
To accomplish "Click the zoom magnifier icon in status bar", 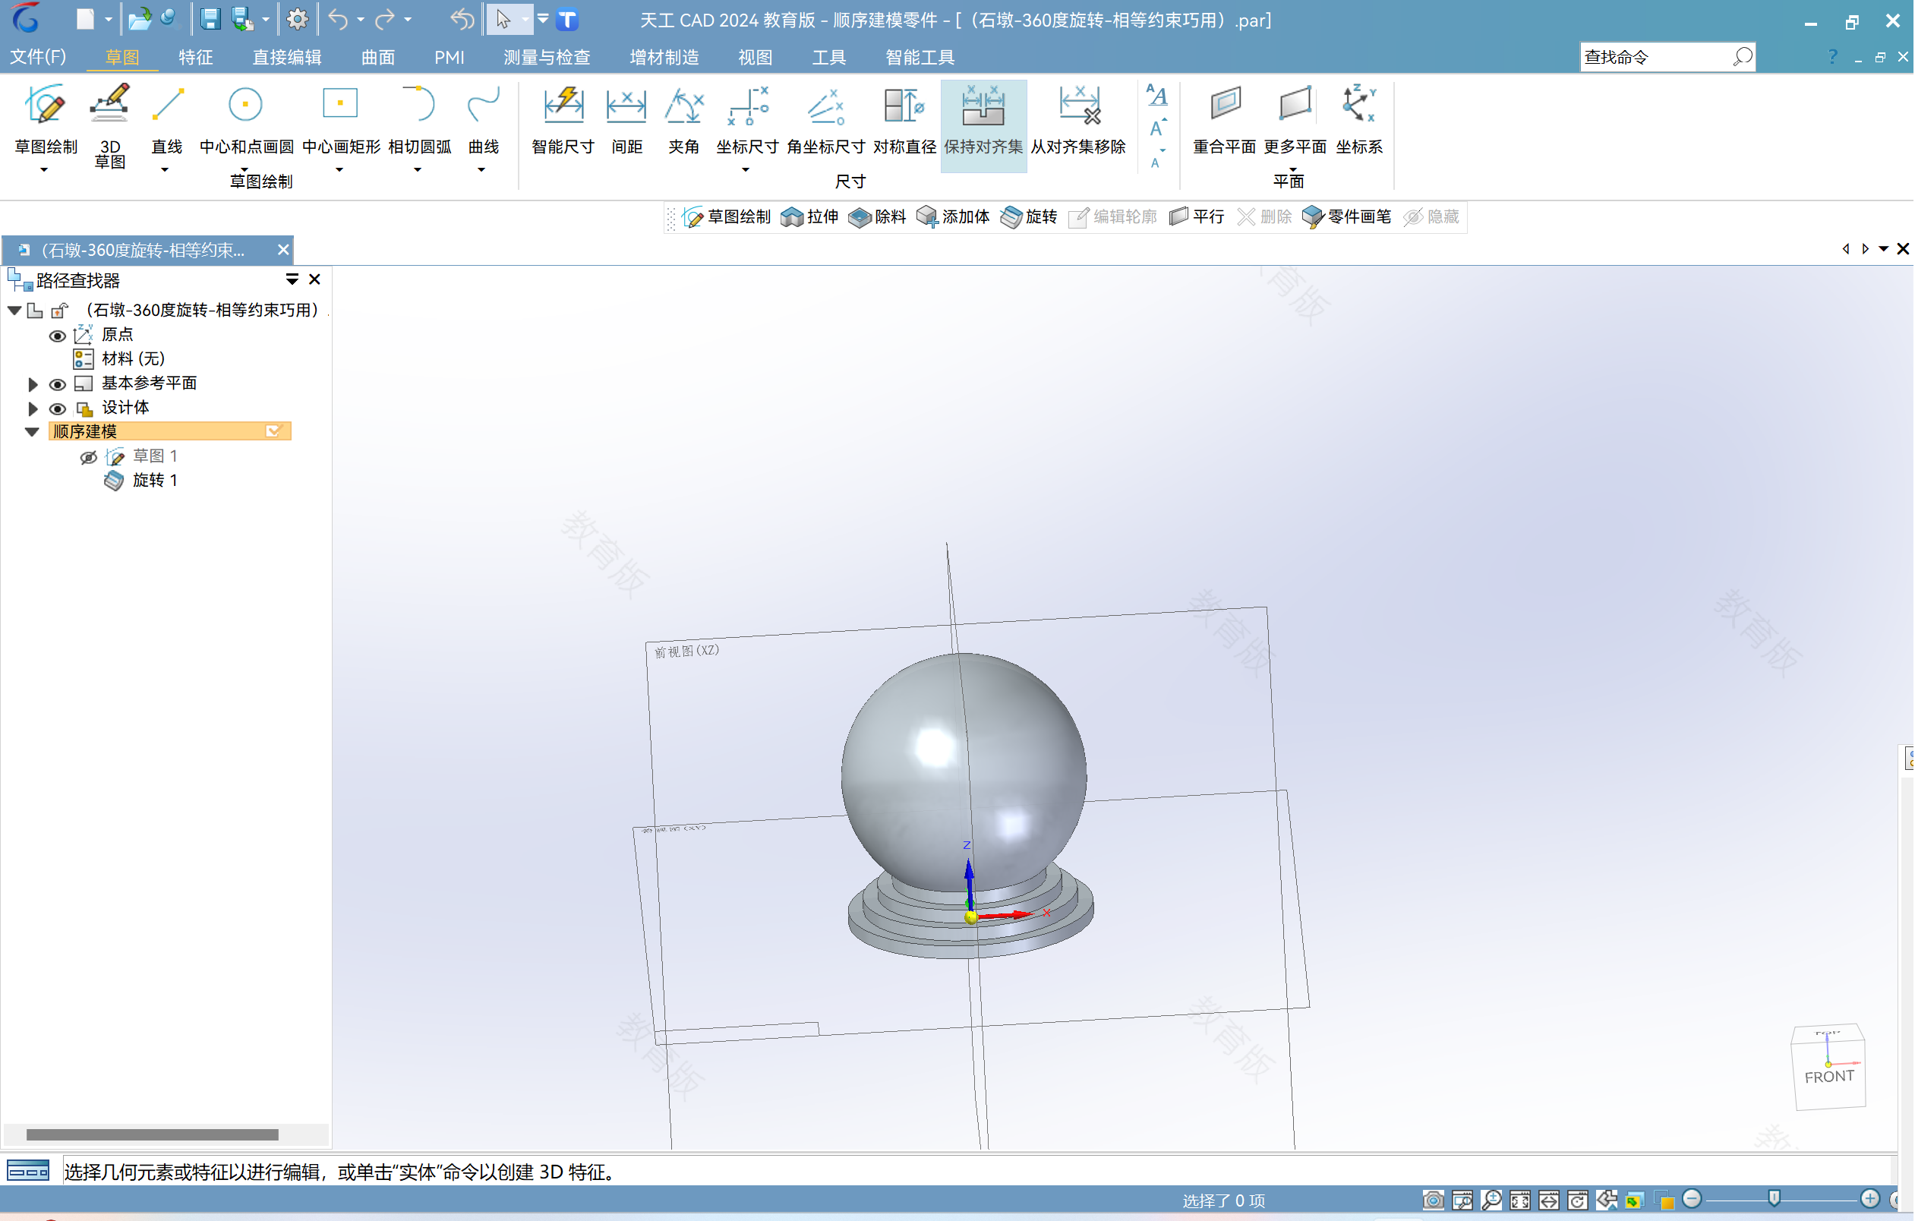I will coord(1491,1199).
